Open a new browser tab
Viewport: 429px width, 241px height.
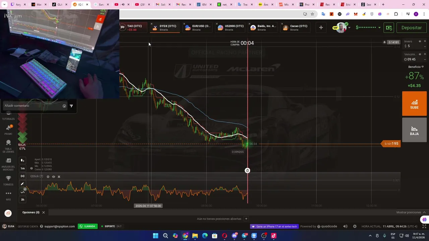pyautogui.click(x=383, y=5)
